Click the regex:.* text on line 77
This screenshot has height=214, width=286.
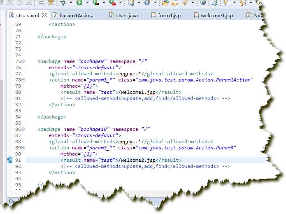coord(130,74)
